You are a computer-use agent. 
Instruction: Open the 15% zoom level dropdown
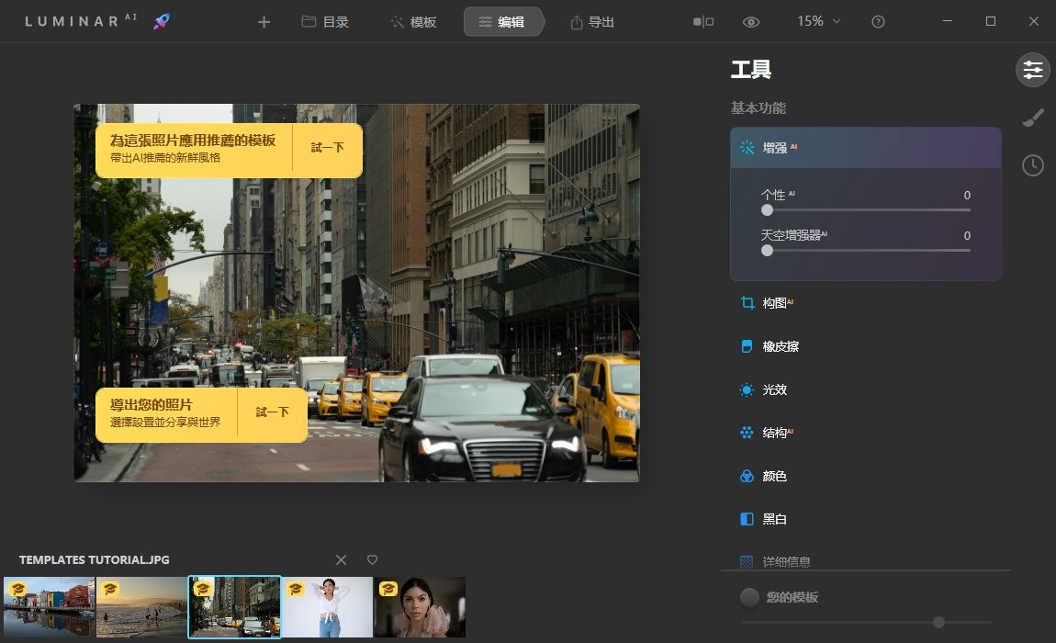pyautogui.click(x=816, y=21)
